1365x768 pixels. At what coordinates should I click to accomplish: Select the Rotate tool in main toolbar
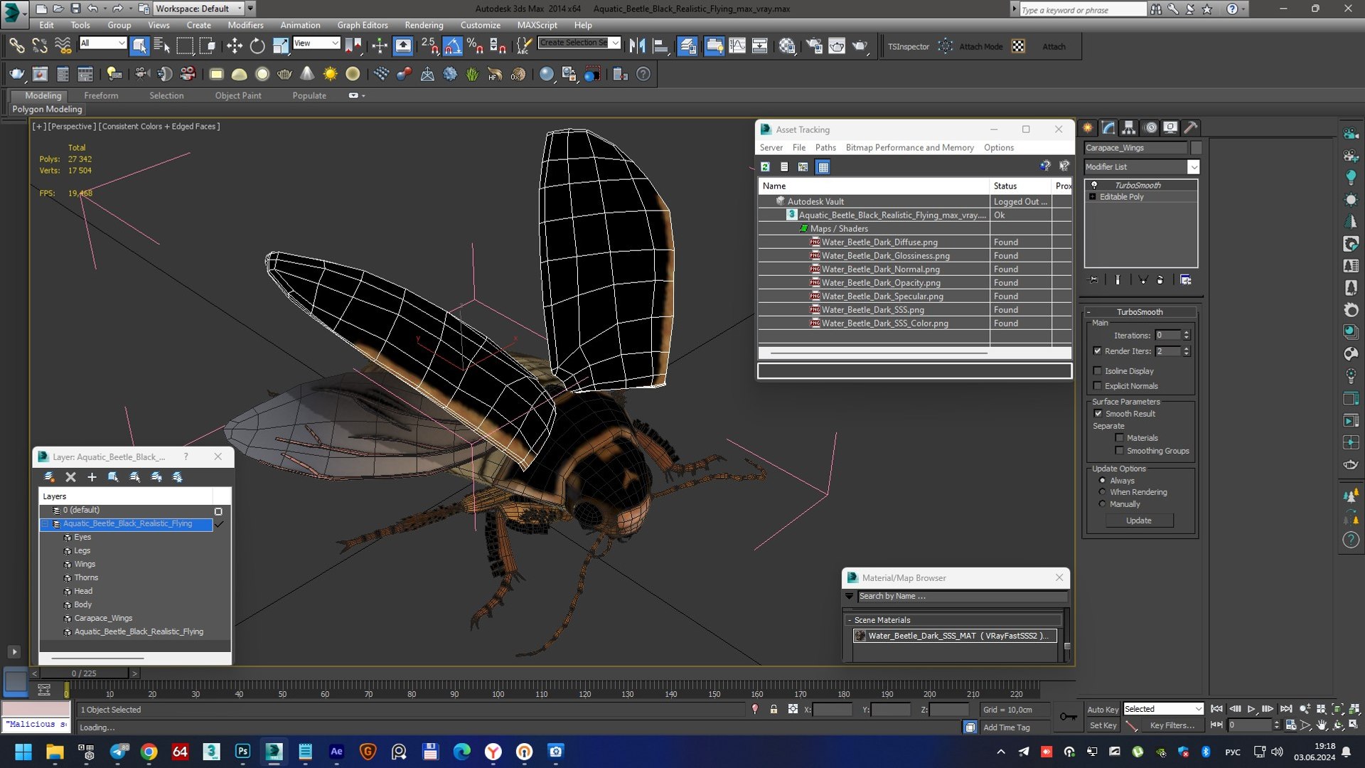(257, 46)
